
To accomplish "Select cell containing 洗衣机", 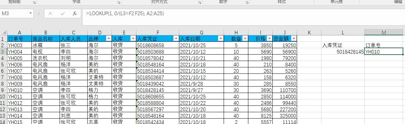I will tap(46, 58).
